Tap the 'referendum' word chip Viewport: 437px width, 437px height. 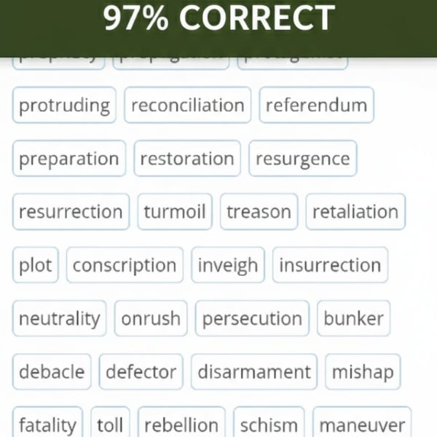point(316,105)
